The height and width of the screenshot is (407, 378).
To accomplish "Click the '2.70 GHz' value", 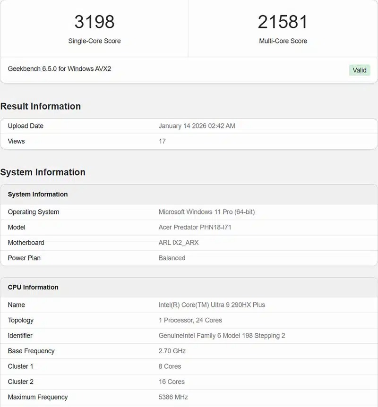I will pyautogui.click(x=172, y=351).
